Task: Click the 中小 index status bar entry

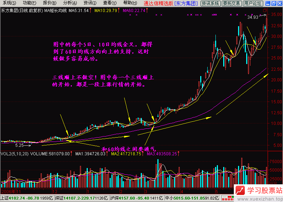Action: [192, 198]
